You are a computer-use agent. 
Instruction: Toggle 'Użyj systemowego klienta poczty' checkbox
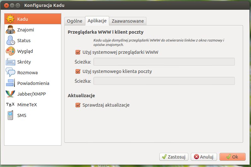[78, 71]
